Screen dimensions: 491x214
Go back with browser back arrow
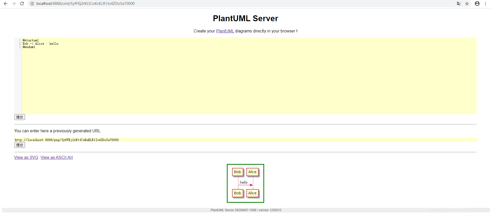pos(6,4)
